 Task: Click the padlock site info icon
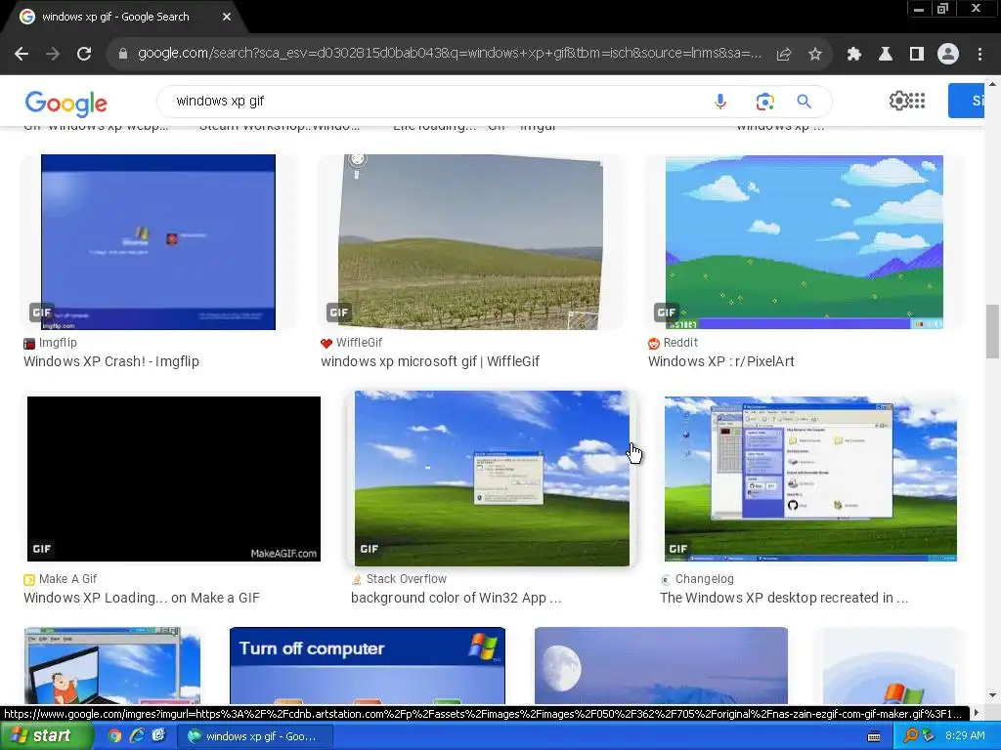click(123, 54)
